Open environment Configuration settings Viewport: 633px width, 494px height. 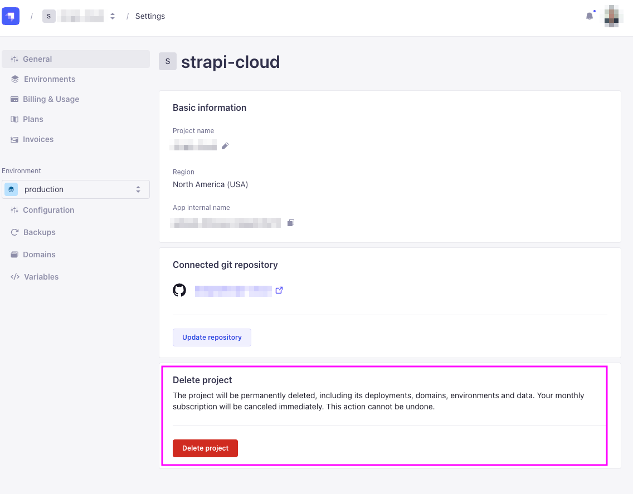48,210
